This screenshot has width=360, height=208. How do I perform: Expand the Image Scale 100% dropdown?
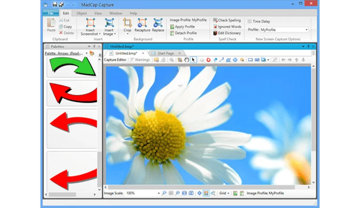(143, 193)
